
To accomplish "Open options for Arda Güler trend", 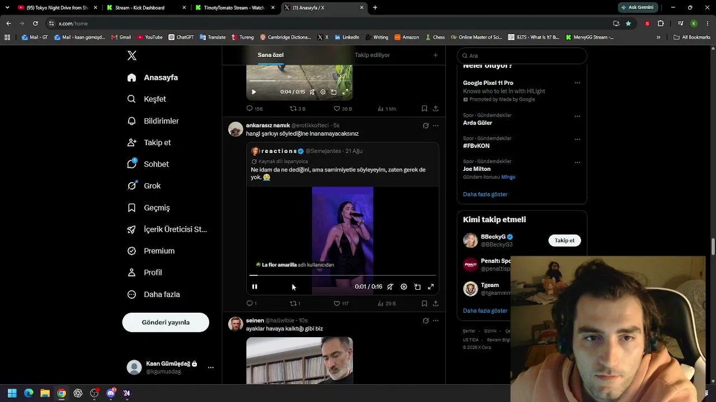I will coord(577,116).
